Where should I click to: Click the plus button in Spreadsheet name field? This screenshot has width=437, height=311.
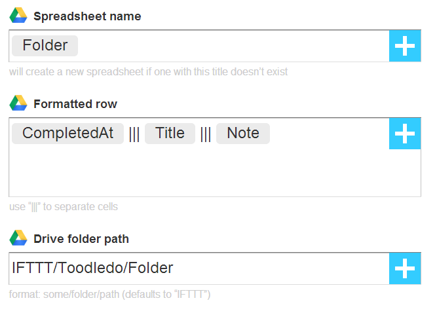(405, 46)
